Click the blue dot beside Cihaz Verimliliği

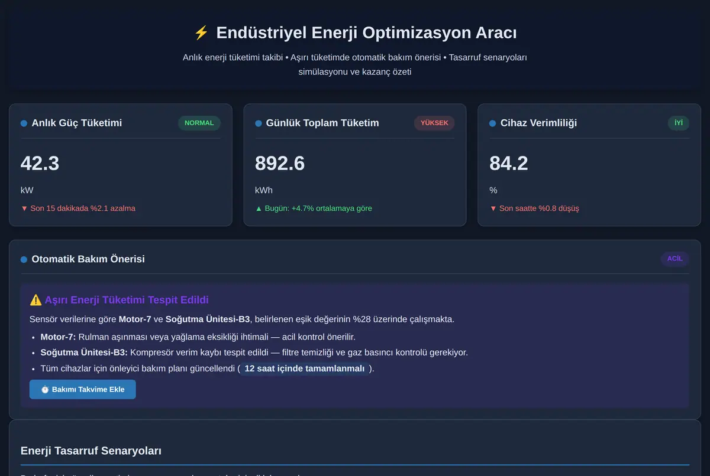(x=493, y=123)
